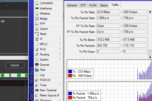Click the Make Supout.rif icon
152x101 pixels.
tap(37, 95)
